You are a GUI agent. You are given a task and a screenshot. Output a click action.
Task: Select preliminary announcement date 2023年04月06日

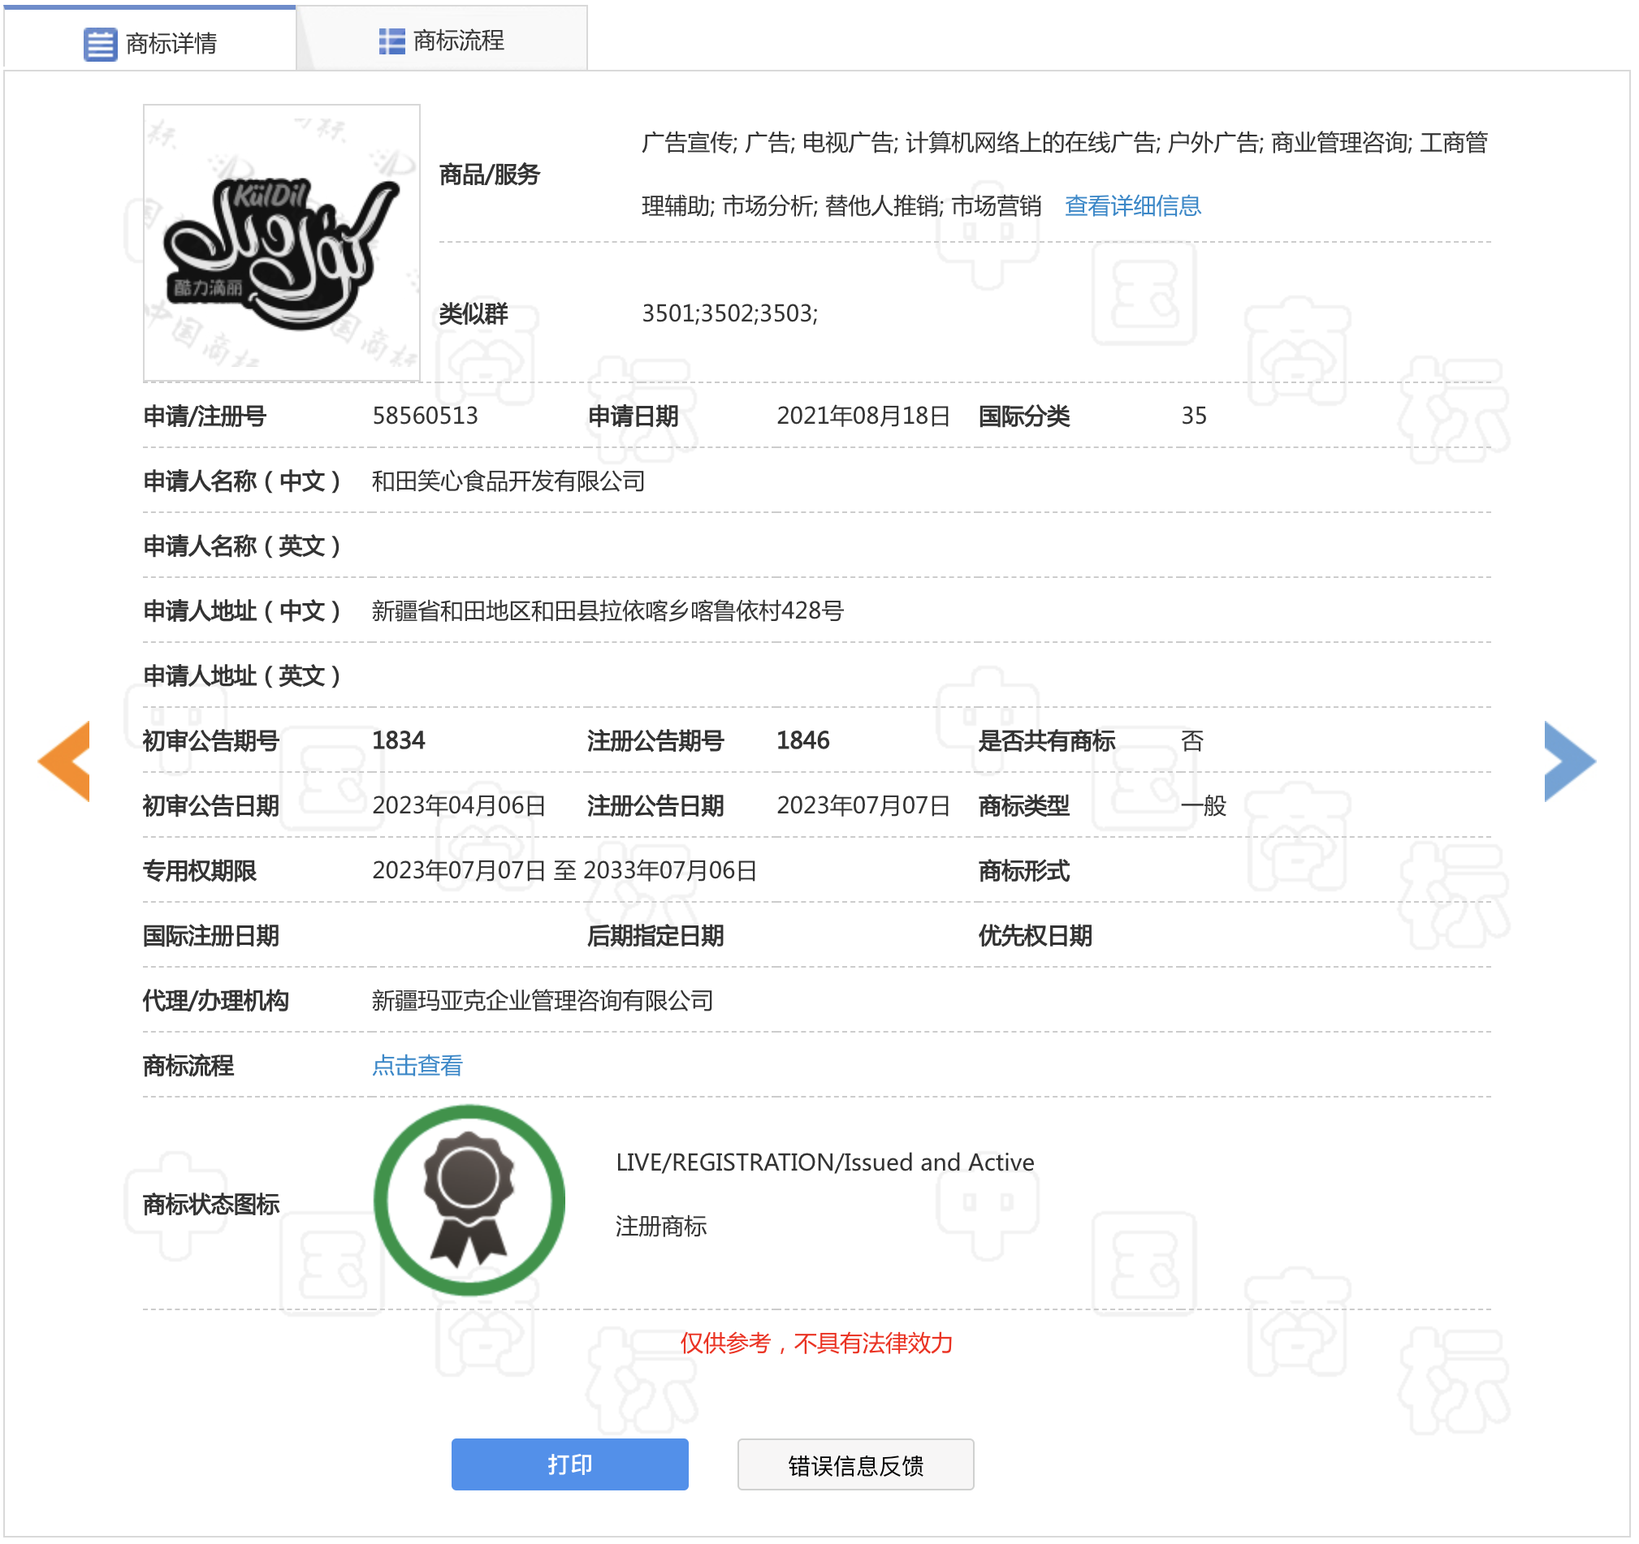point(459,806)
